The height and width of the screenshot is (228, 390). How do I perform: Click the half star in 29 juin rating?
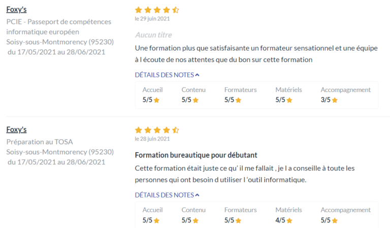point(176,10)
